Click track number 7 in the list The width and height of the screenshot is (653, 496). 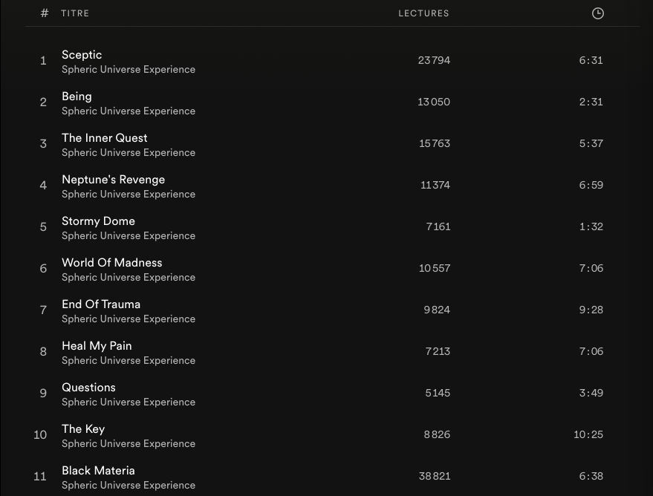(43, 310)
